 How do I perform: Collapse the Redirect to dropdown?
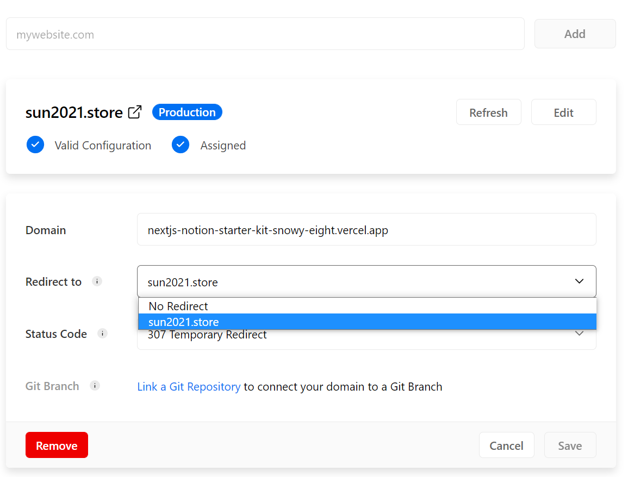click(579, 281)
